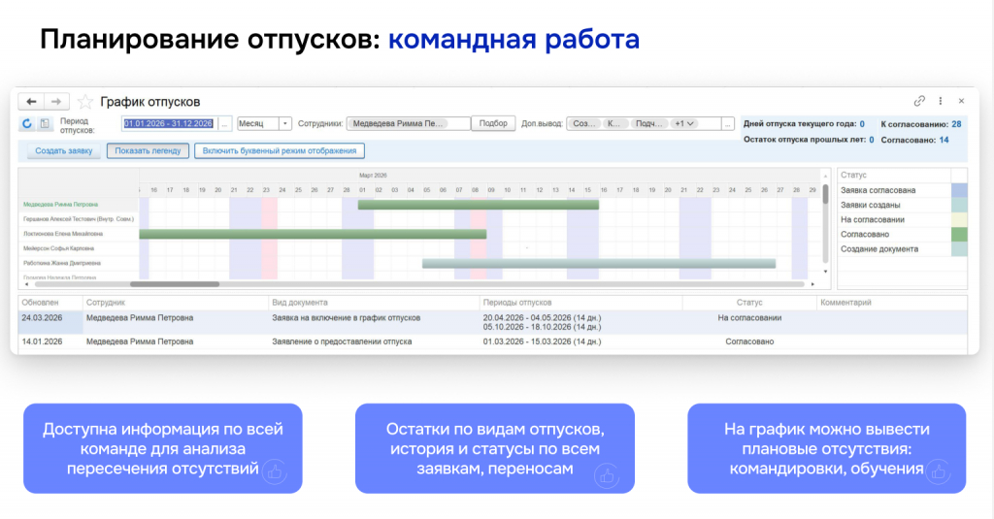Open the Доп.вывод selection ellipsis button
The width and height of the screenshot is (994, 519).
(x=728, y=123)
